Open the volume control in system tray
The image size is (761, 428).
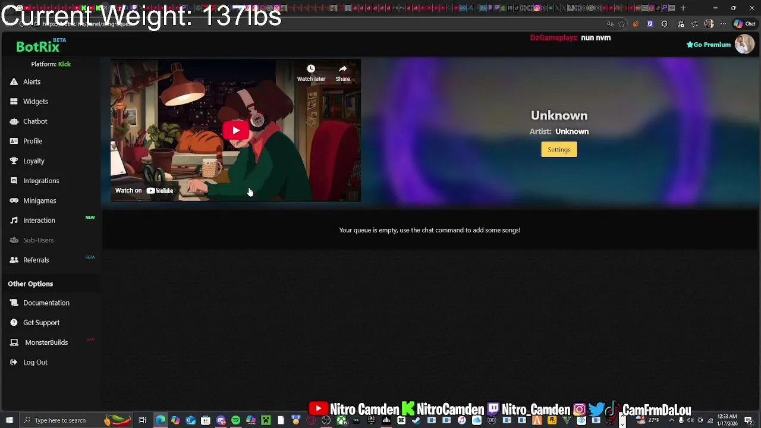(690, 420)
